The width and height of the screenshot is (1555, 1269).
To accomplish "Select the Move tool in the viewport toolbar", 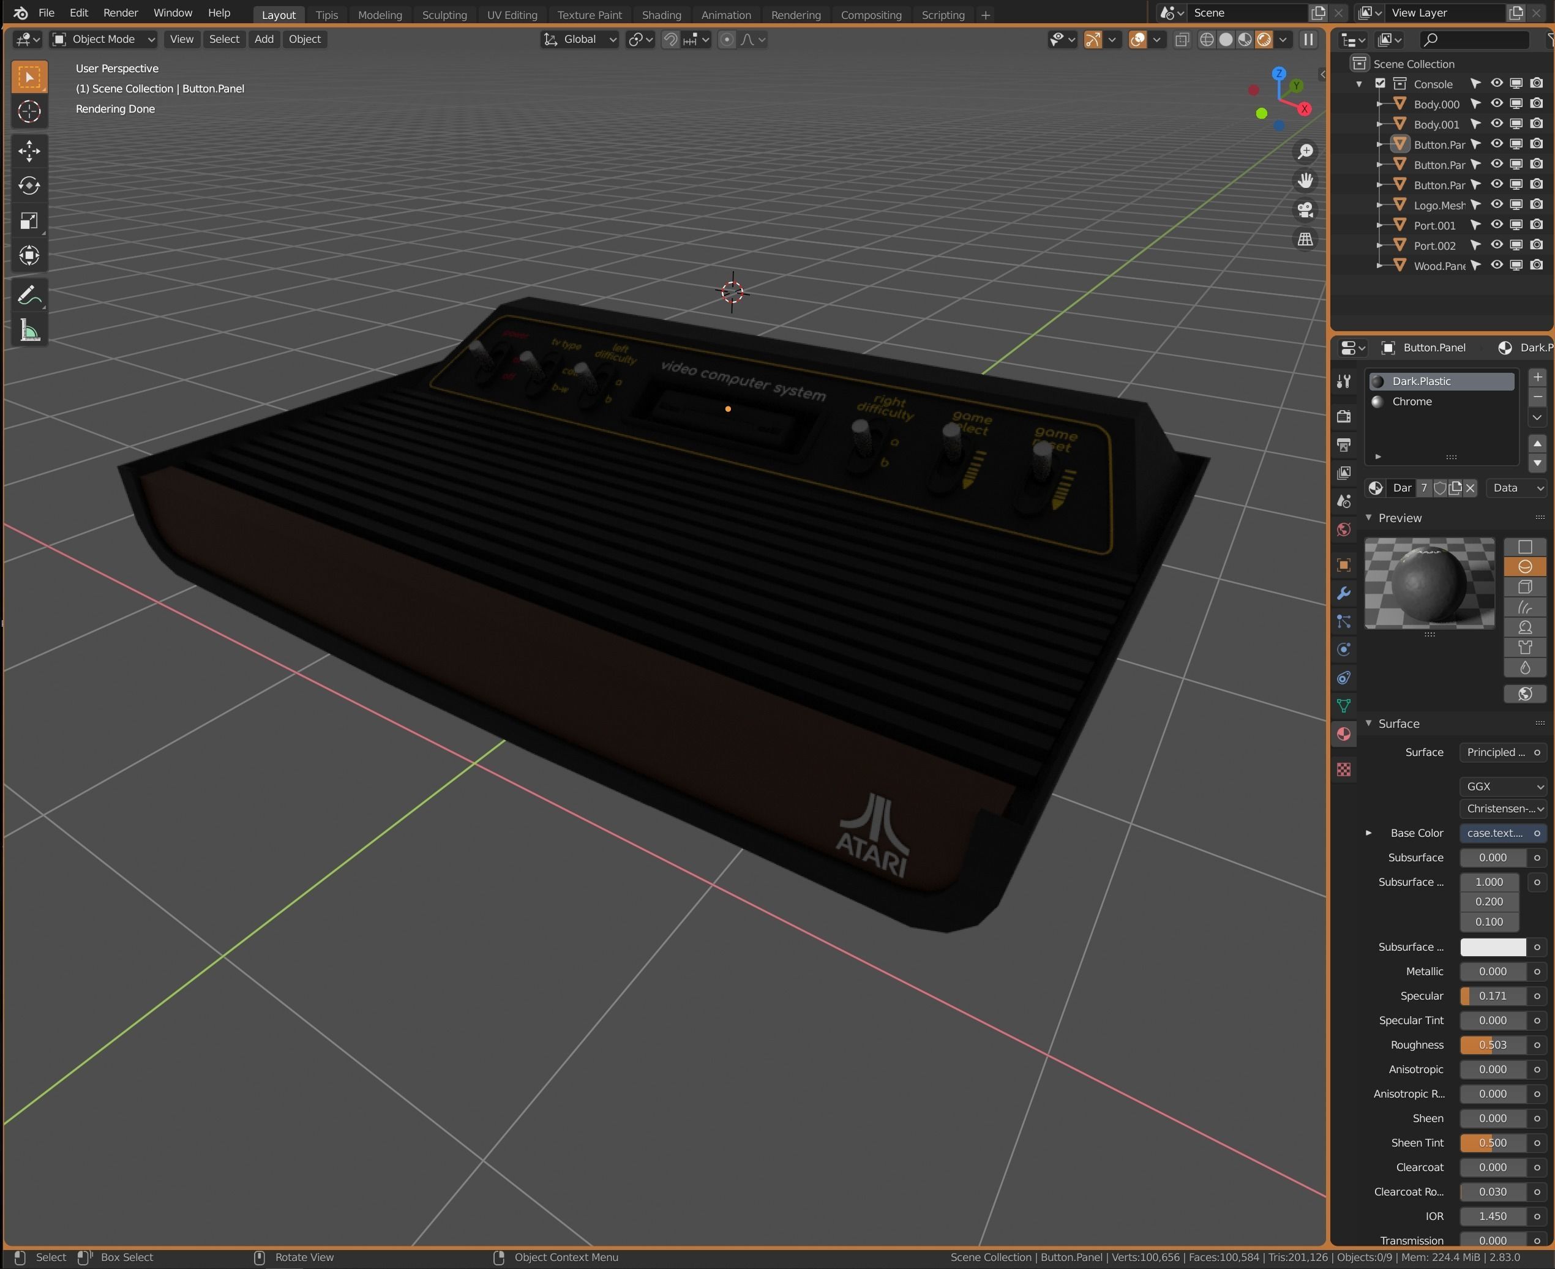I will tap(29, 151).
